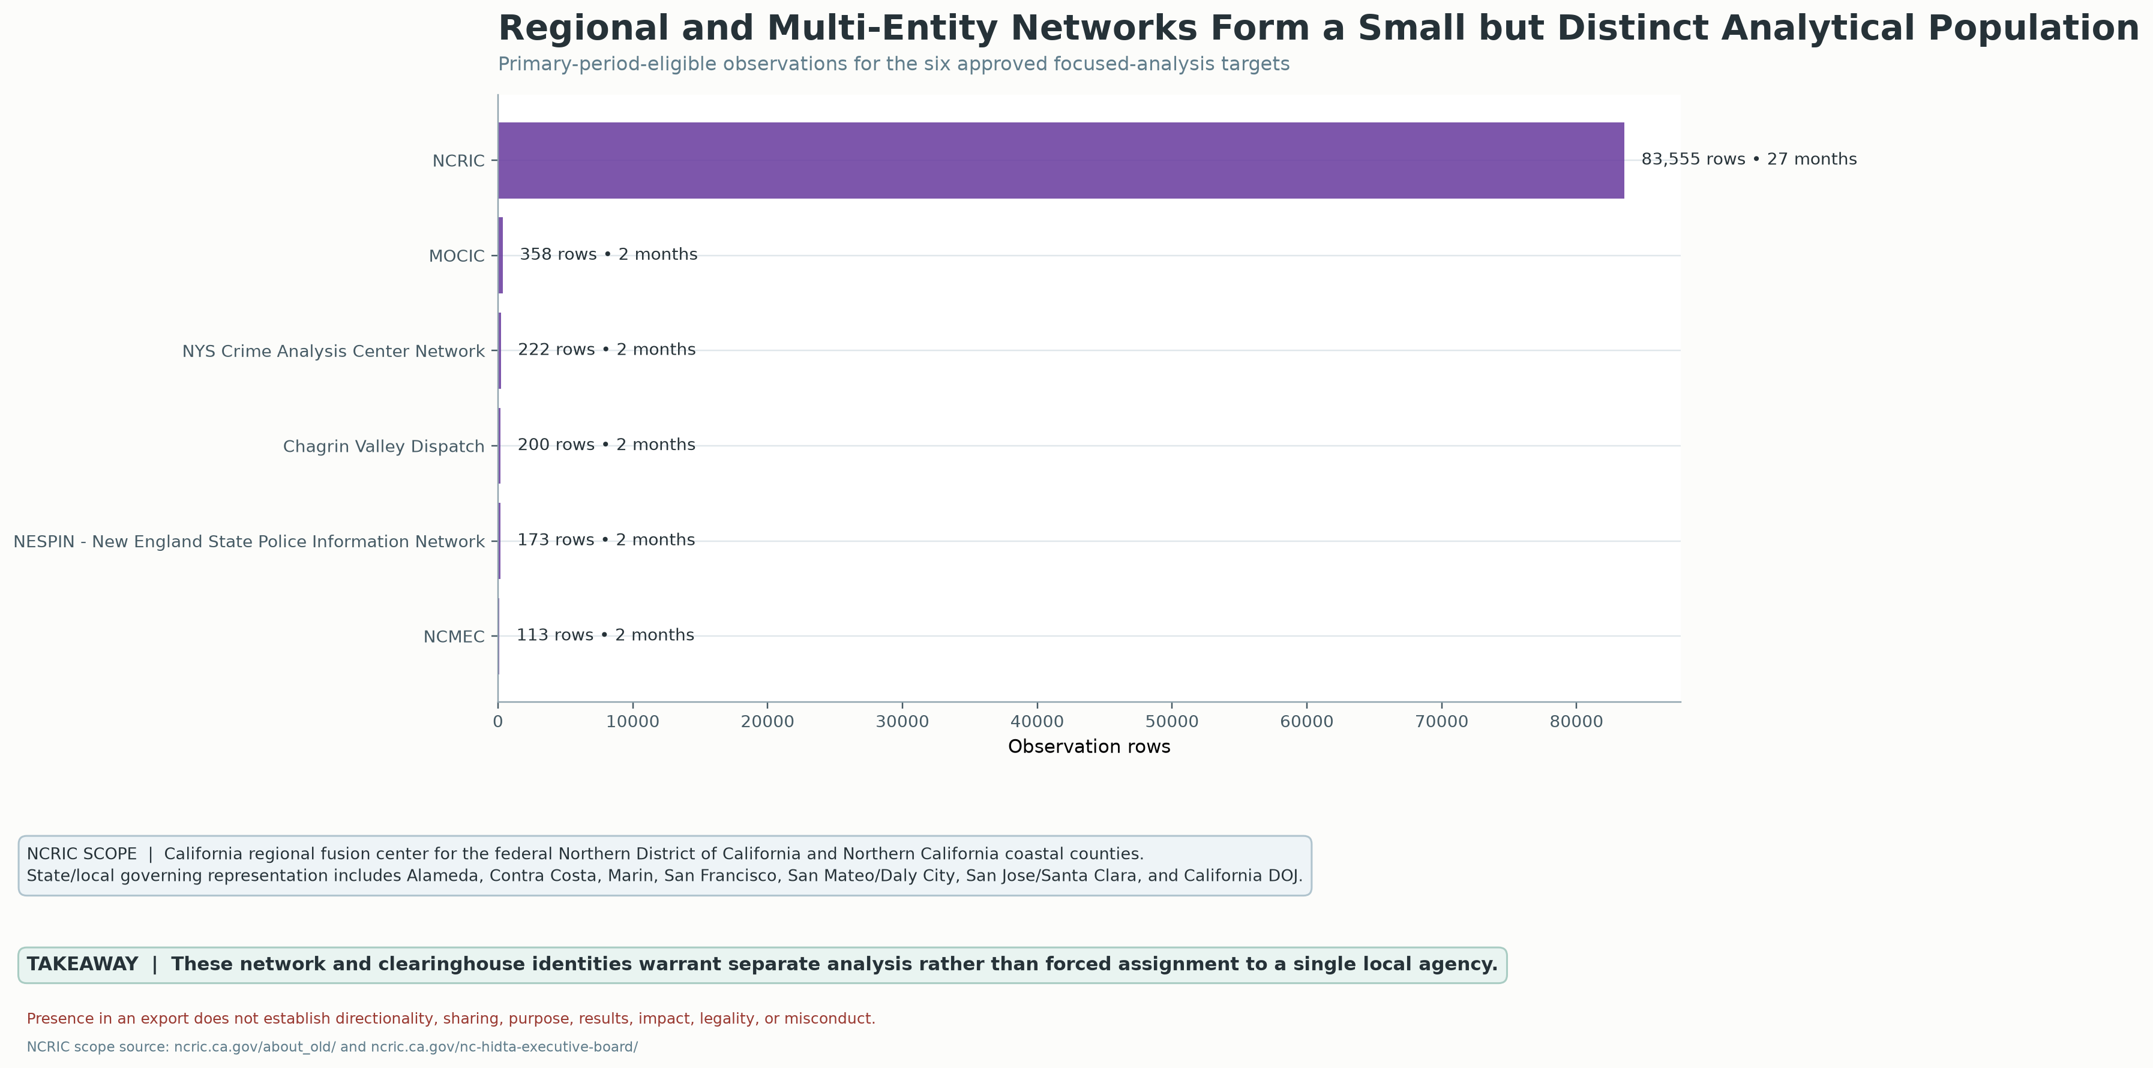Viewport: 2153px width, 1068px height.
Task: Click the NCMEC axis label
Action: 454,638
